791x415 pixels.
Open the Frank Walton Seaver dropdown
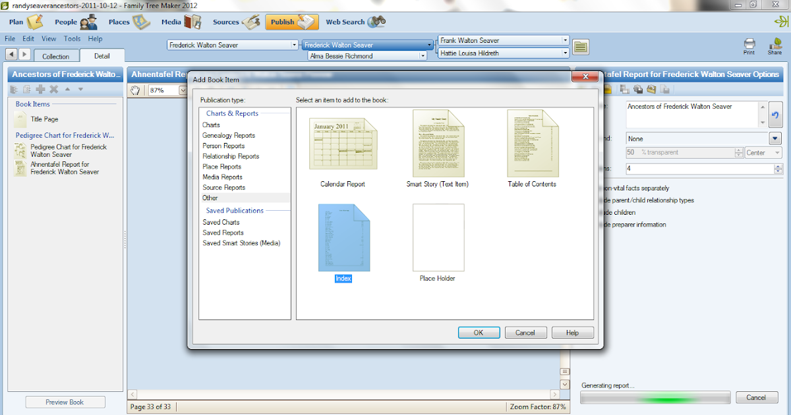point(565,40)
